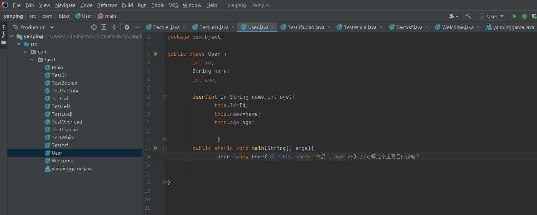Expand all icon in Project panel

coord(104,27)
